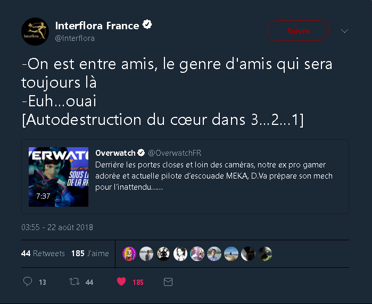Unlike the tweet via the red heart
This screenshot has width=372, height=304.
tap(121, 282)
